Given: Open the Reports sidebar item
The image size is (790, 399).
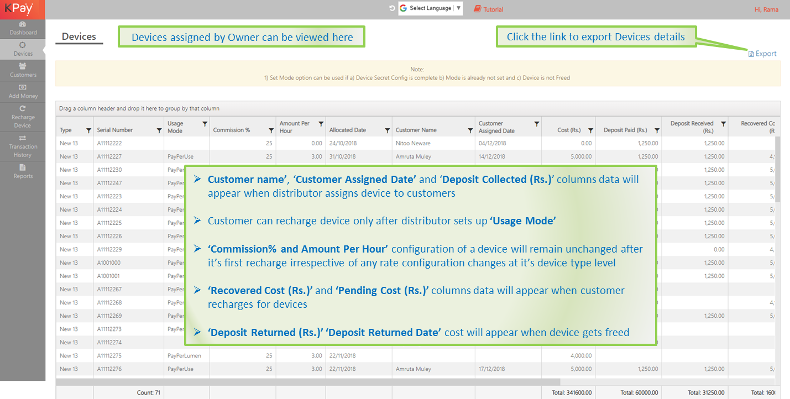Looking at the screenshot, I should coord(23,171).
